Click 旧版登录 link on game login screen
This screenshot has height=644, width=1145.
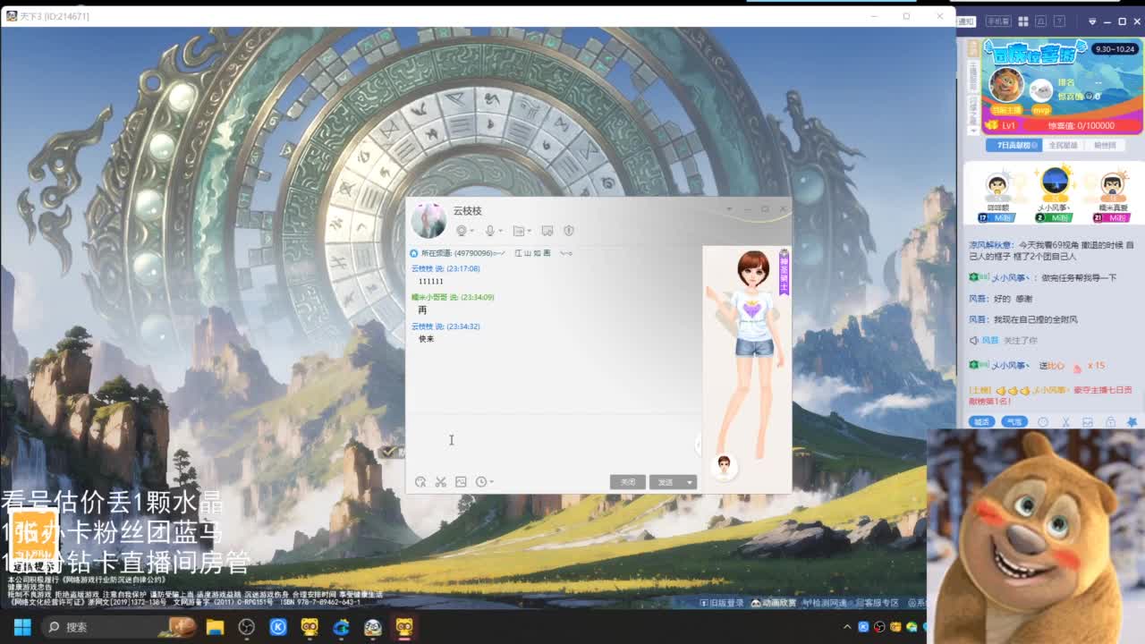click(x=723, y=603)
